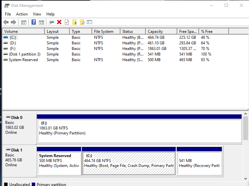Click the black Unallocated legend swatch

click(x=6, y=184)
